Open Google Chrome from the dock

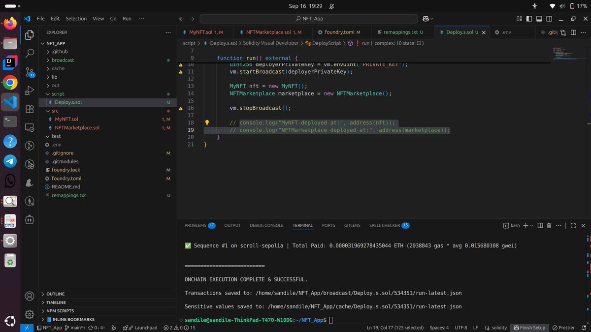coord(10,82)
